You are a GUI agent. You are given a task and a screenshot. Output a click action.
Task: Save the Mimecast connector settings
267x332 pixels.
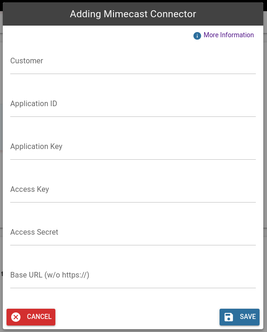pyautogui.click(x=240, y=317)
